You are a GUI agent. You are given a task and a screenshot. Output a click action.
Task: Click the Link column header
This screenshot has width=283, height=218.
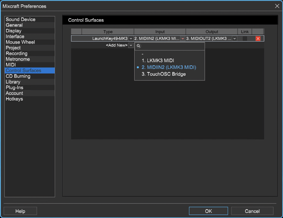point(245,31)
